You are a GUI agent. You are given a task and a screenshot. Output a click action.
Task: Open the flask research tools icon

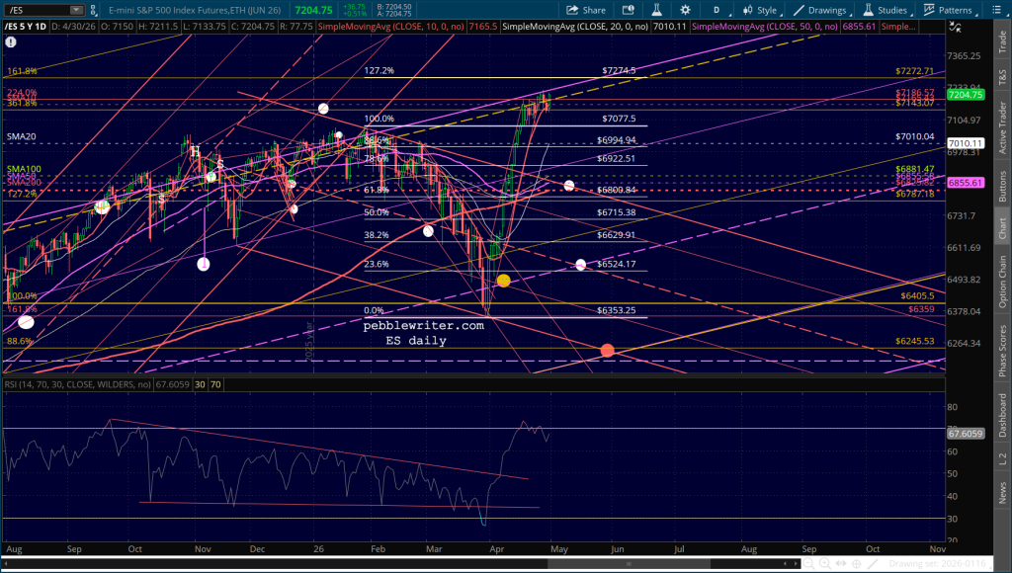pyautogui.click(x=656, y=10)
